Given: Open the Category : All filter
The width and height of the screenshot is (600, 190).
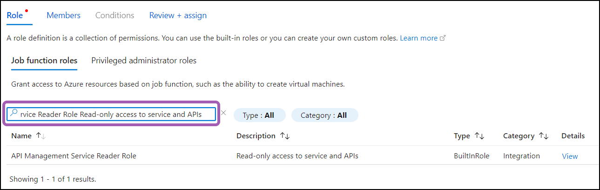Looking at the screenshot, I should click(324, 115).
